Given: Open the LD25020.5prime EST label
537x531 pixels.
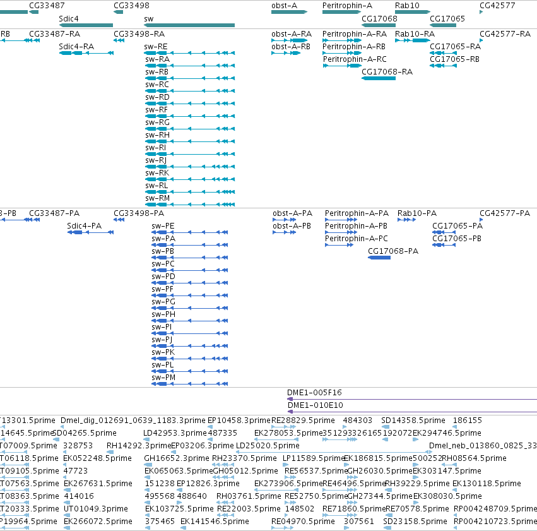Looking at the screenshot, I should pyautogui.click(x=268, y=446).
